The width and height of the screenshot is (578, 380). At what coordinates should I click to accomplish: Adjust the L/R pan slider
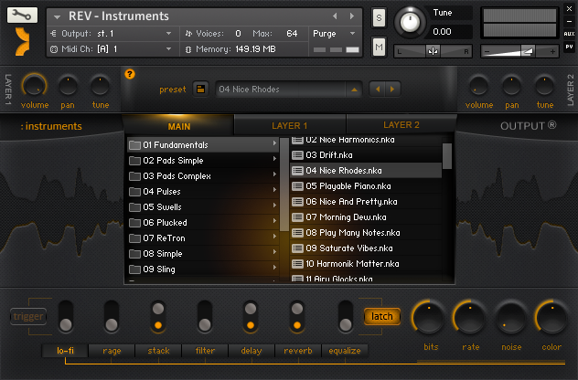433,51
